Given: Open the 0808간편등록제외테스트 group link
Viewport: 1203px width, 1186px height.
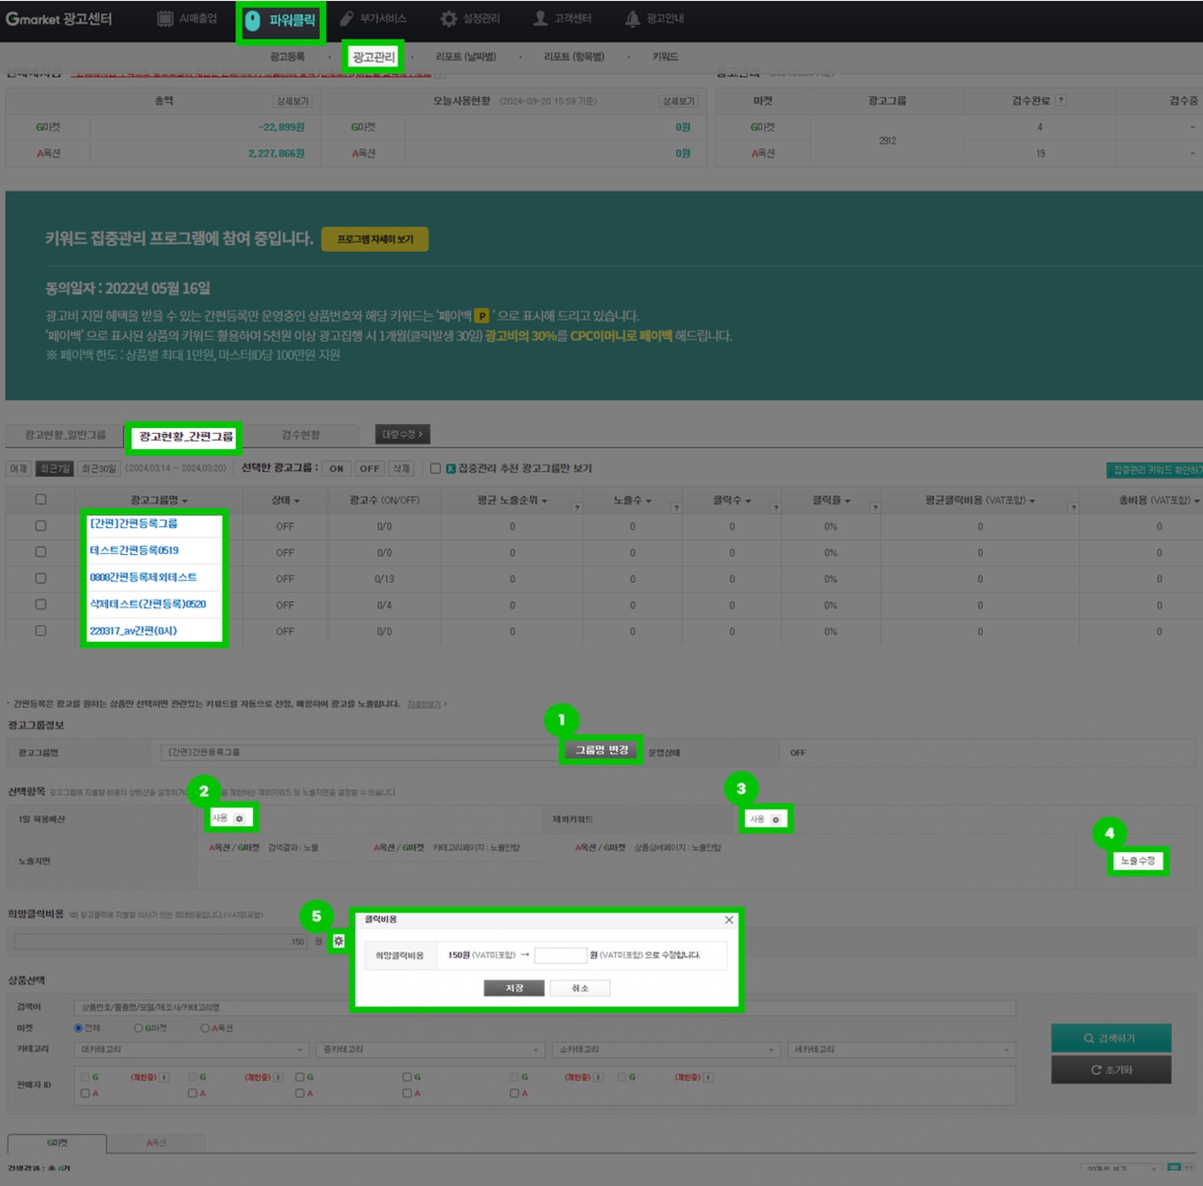Looking at the screenshot, I should coord(143,577).
